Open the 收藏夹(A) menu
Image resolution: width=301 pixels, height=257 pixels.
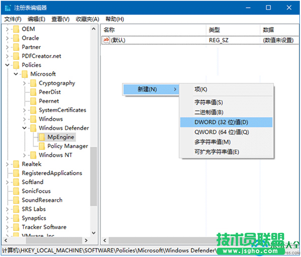(87, 19)
